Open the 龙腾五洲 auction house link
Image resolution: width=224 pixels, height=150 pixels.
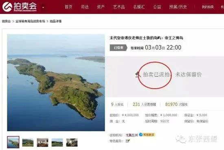(132, 135)
